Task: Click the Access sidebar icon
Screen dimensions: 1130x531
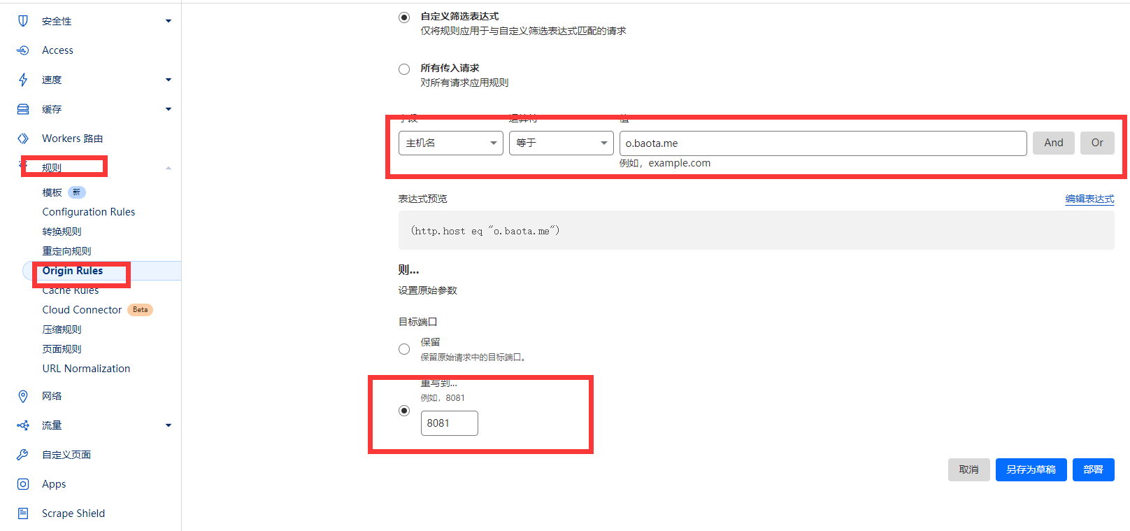Action: 23,50
